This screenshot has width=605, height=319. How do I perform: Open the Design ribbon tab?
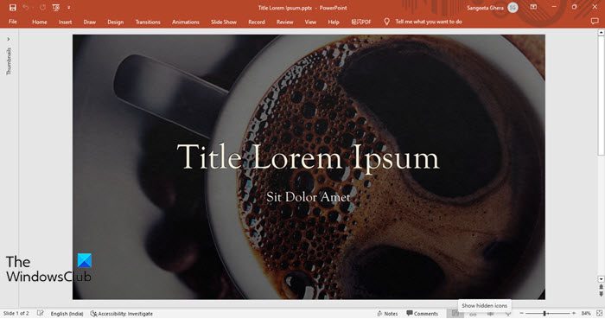(x=115, y=22)
